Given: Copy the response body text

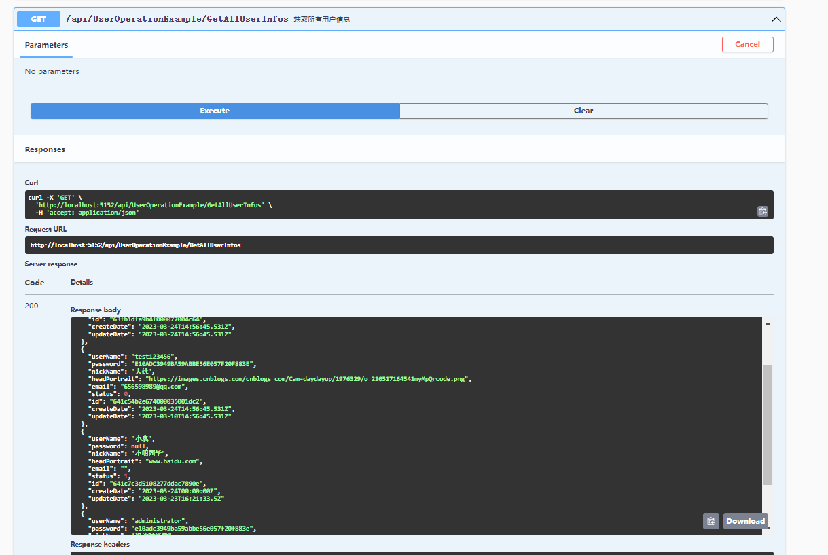Looking at the screenshot, I should click(x=710, y=520).
